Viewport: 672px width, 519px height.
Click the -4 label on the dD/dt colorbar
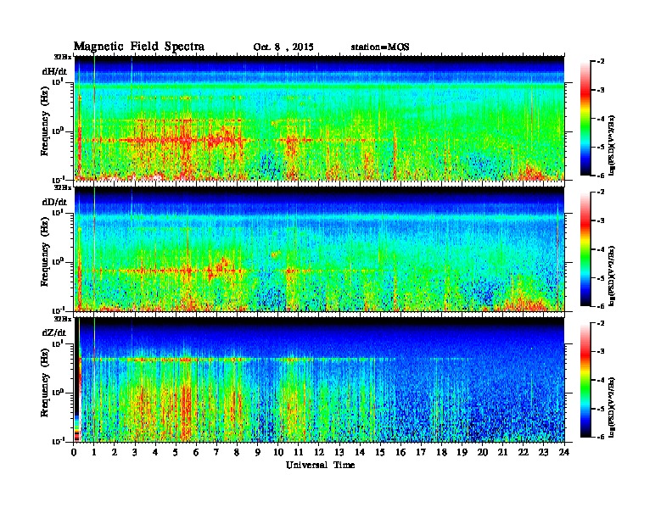point(601,249)
